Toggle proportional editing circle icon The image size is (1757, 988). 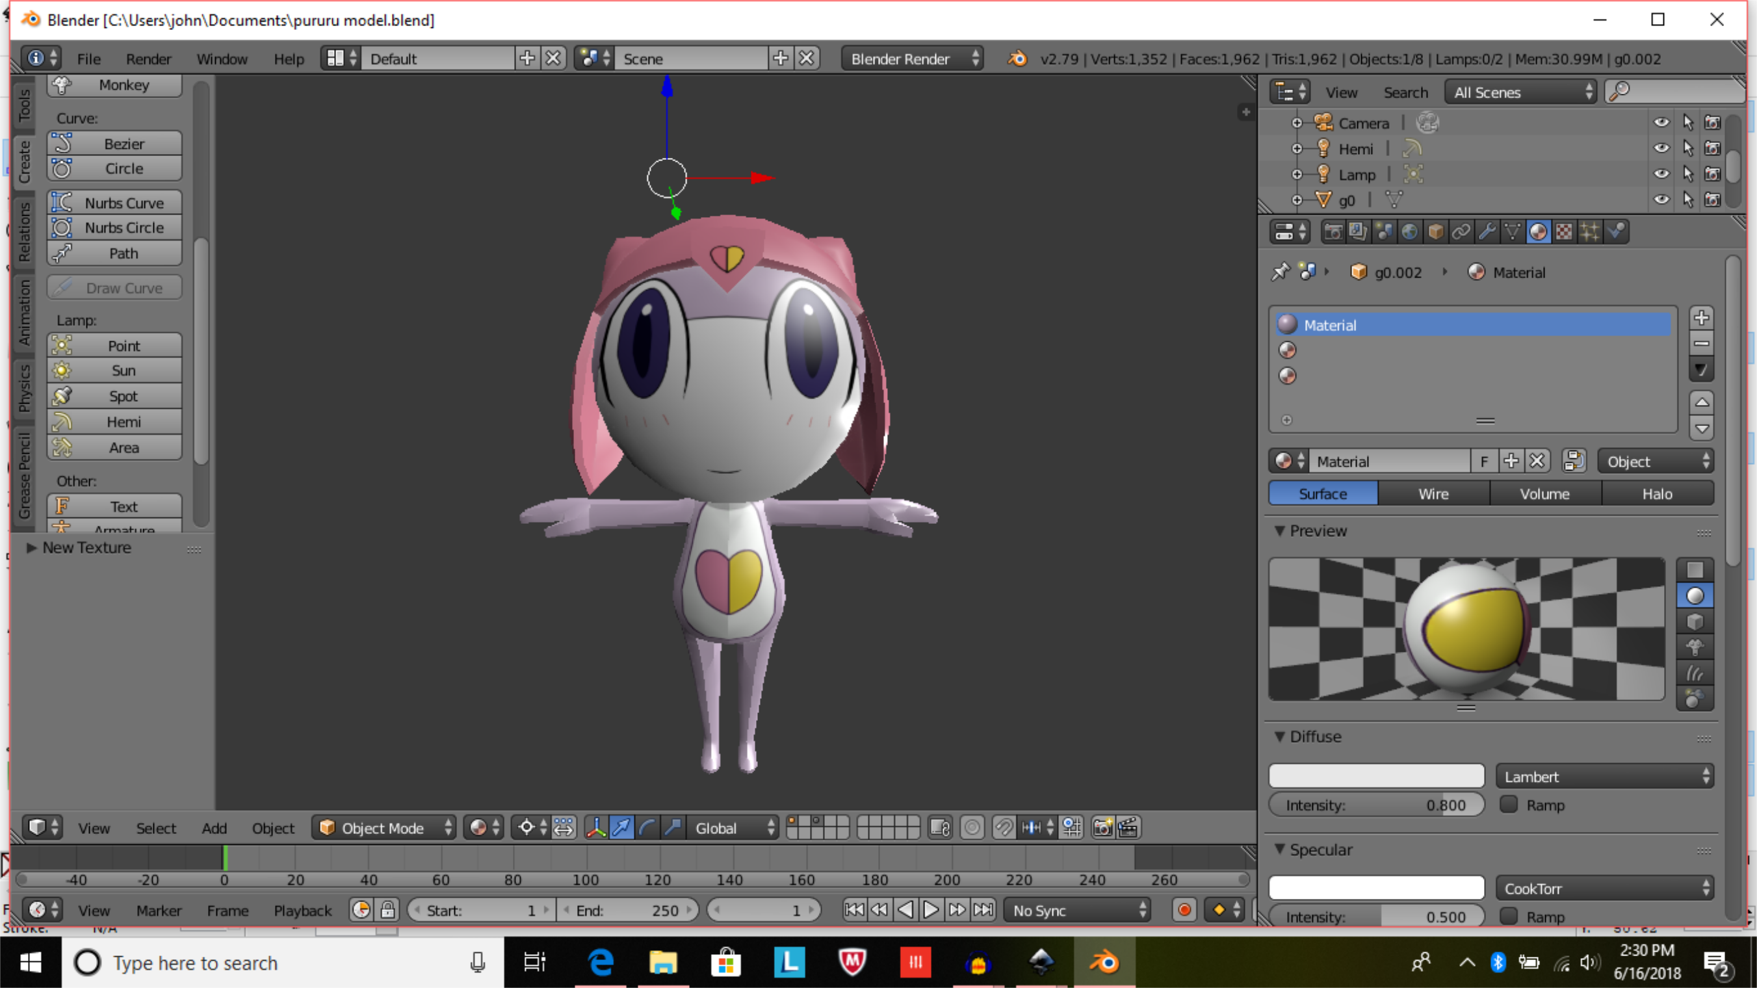972,827
